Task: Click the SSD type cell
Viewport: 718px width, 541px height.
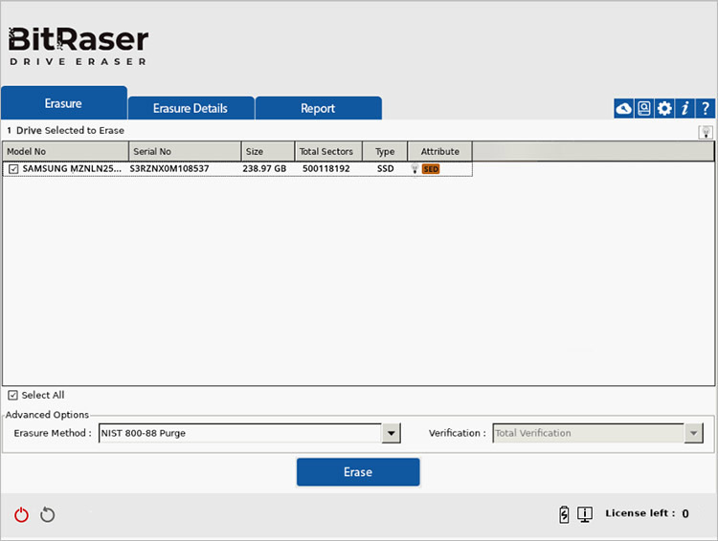Action: pos(386,169)
